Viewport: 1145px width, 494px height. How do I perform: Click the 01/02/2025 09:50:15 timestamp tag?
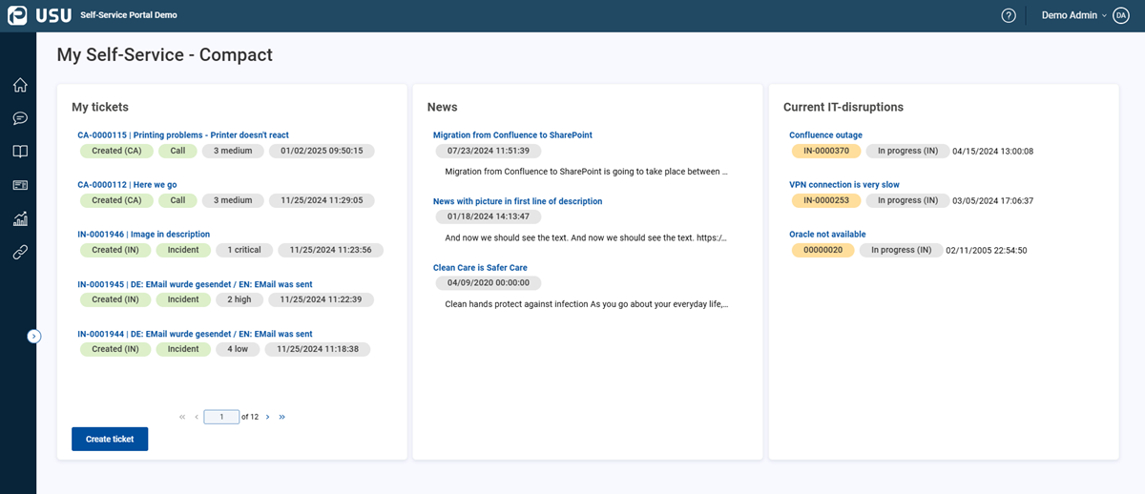coord(322,151)
